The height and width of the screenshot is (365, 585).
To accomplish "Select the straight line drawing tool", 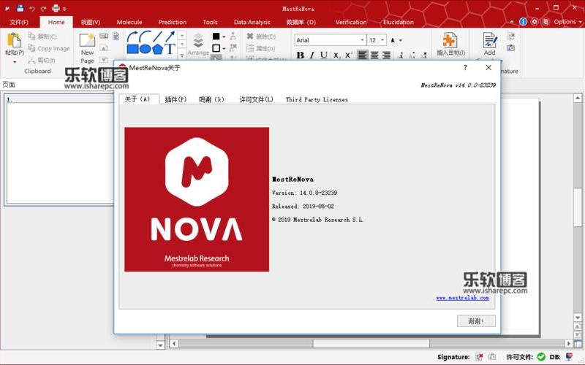I will click(x=157, y=36).
